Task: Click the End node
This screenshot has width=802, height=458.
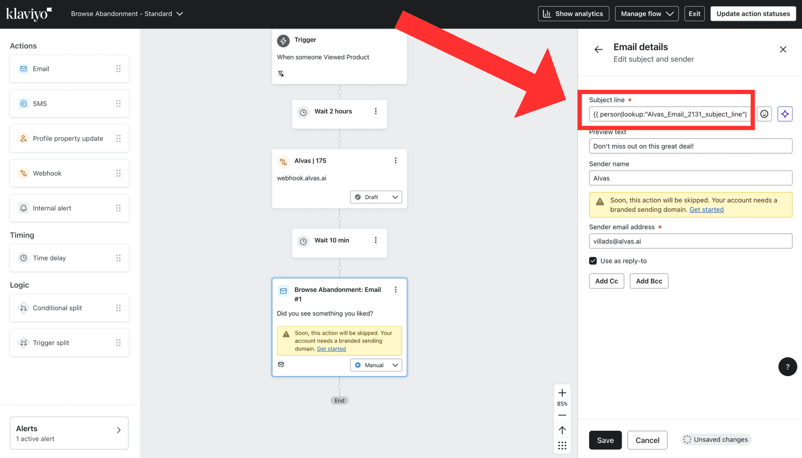Action: 339,400
